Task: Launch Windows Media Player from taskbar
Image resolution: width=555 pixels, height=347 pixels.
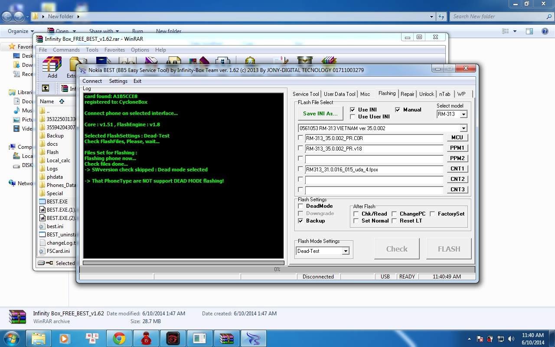Action: pyautogui.click(x=65, y=338)
